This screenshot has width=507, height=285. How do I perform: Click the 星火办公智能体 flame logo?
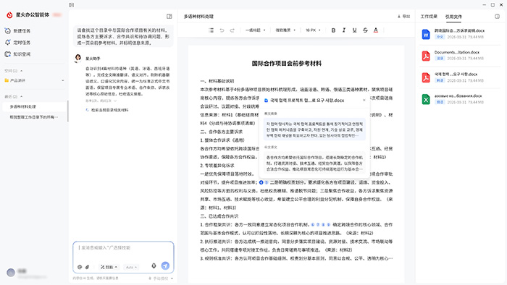9,15
